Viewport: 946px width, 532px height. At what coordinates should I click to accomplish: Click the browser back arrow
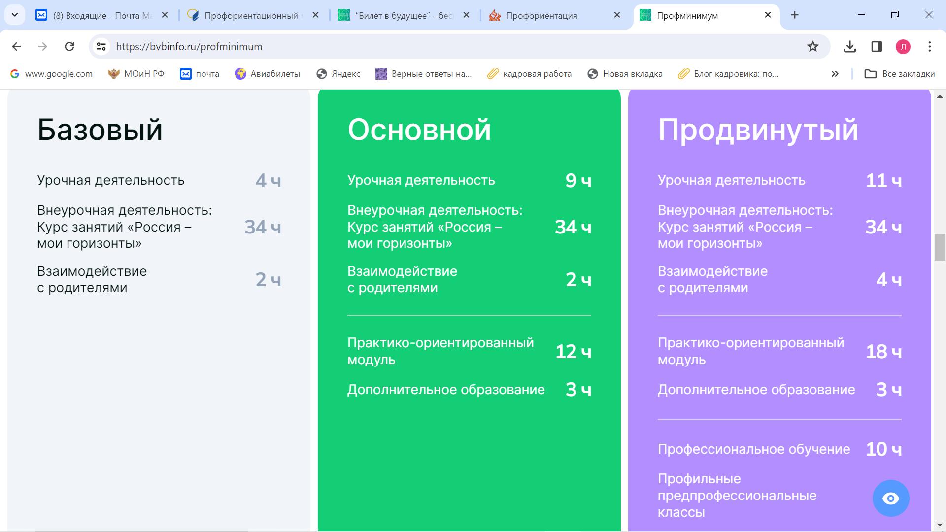[16, 47]
